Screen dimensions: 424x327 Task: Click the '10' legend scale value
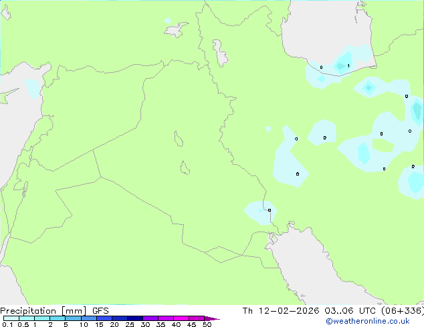coord(84,324)
